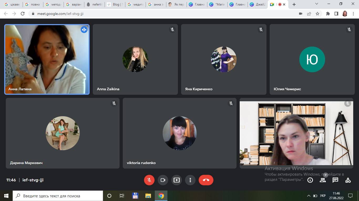The width and height of the screenshot is (359, 201).
Task: Start presenting your screen
Action: (x=177, y=180)
